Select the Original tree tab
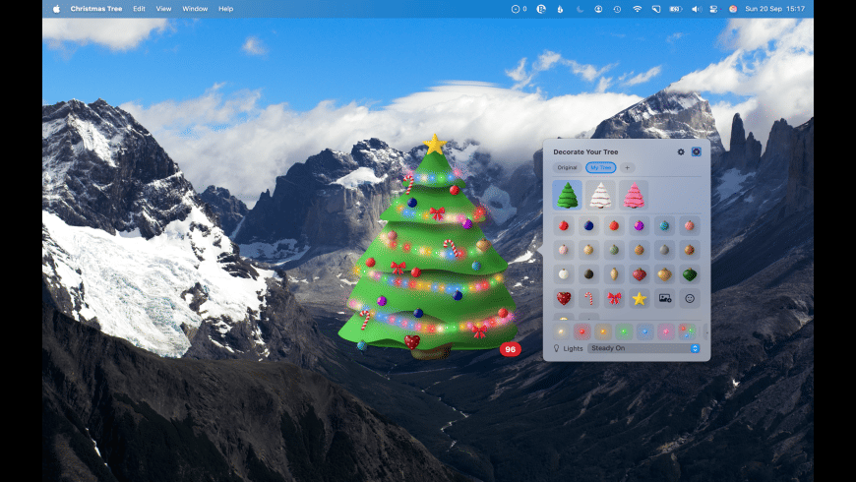The image size is (856, 482). click(567, 167)
